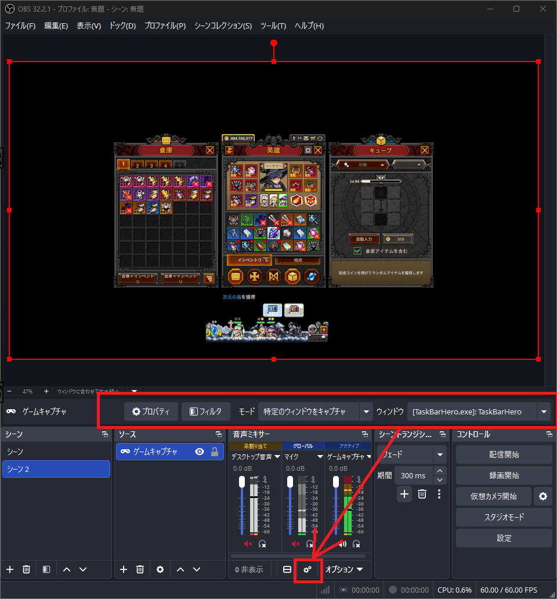The width and height of the screenshot is (557, 599).
Task: Open the ツール(T) menu
Action: [x=273, y=26]
